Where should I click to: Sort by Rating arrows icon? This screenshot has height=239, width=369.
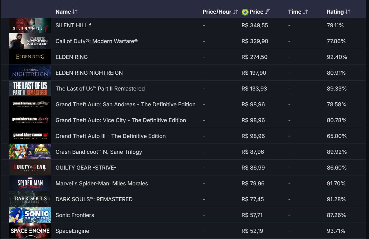tap(348, 12)
